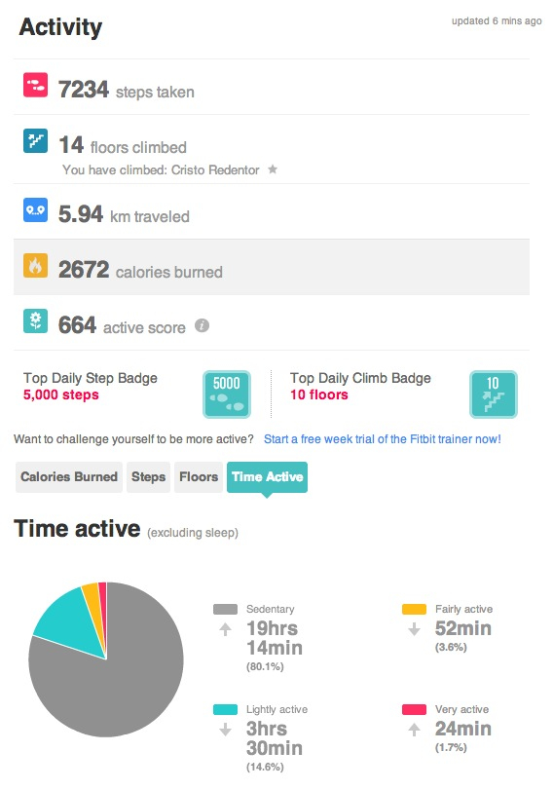
Task: Click the gray Sedentary legend swatch
Action: [225, 610]
